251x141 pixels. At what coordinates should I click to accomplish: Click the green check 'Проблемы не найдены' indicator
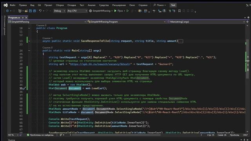click(x=40, y=135)
